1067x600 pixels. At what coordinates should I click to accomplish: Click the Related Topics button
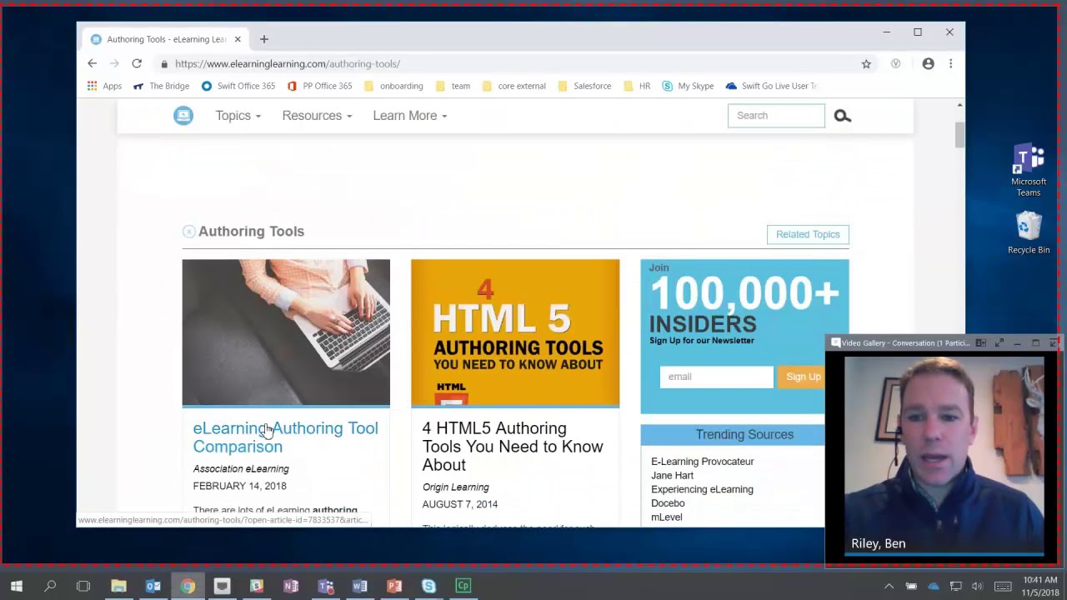808,234
